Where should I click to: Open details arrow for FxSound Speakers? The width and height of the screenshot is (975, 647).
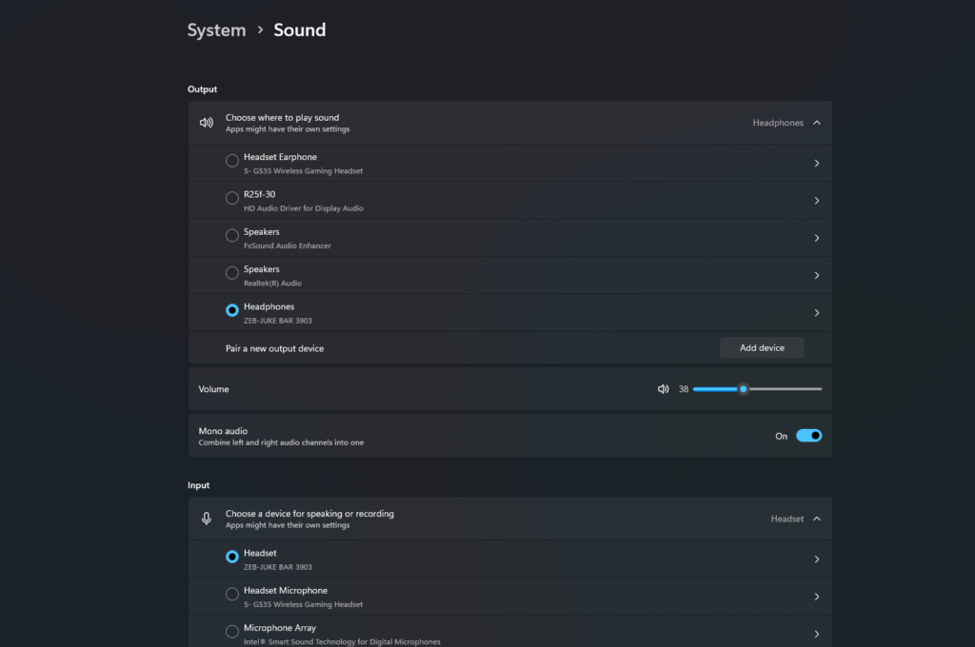coord(816,238)
